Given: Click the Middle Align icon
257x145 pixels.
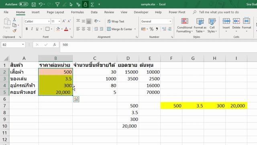Looking at the screenshot, I should (x=83, y=21).
